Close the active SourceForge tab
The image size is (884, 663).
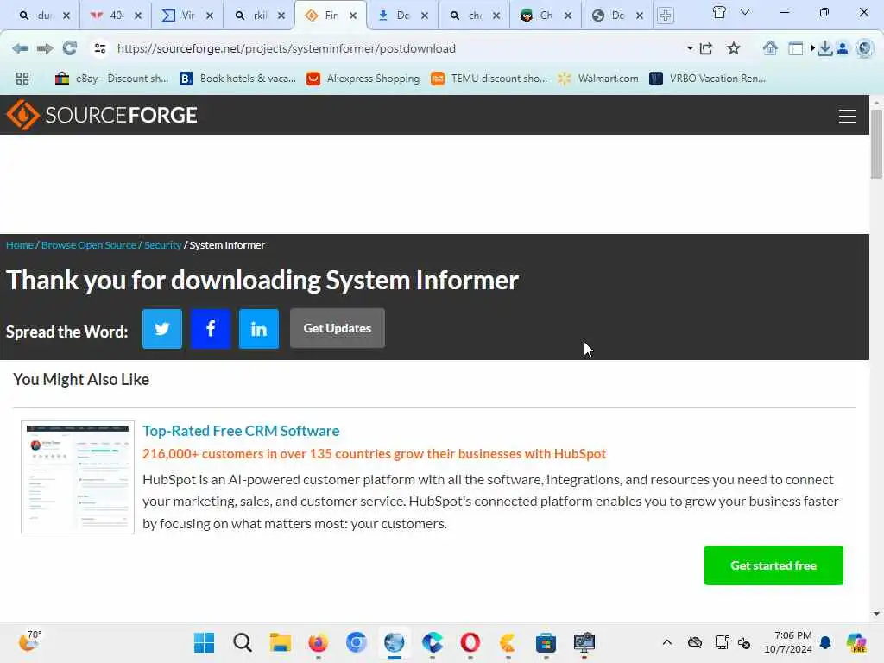click(x=353, y=16)
